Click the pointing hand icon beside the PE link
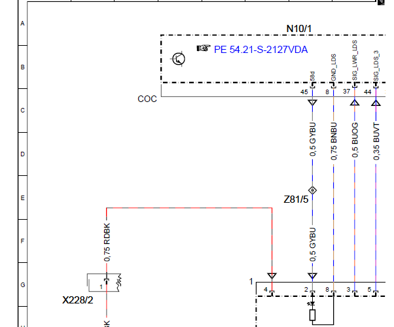Viewport: 394px width, 327px height. 204,48
